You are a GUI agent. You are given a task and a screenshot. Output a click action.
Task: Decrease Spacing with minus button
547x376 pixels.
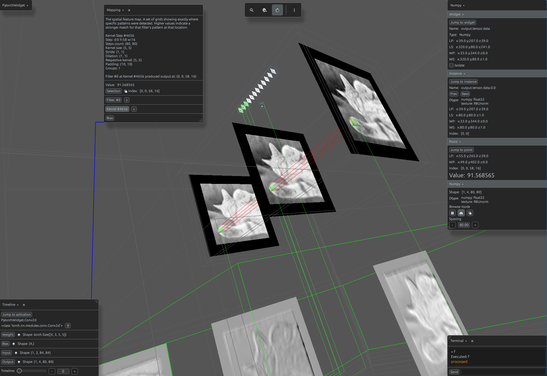click(452, 225)
